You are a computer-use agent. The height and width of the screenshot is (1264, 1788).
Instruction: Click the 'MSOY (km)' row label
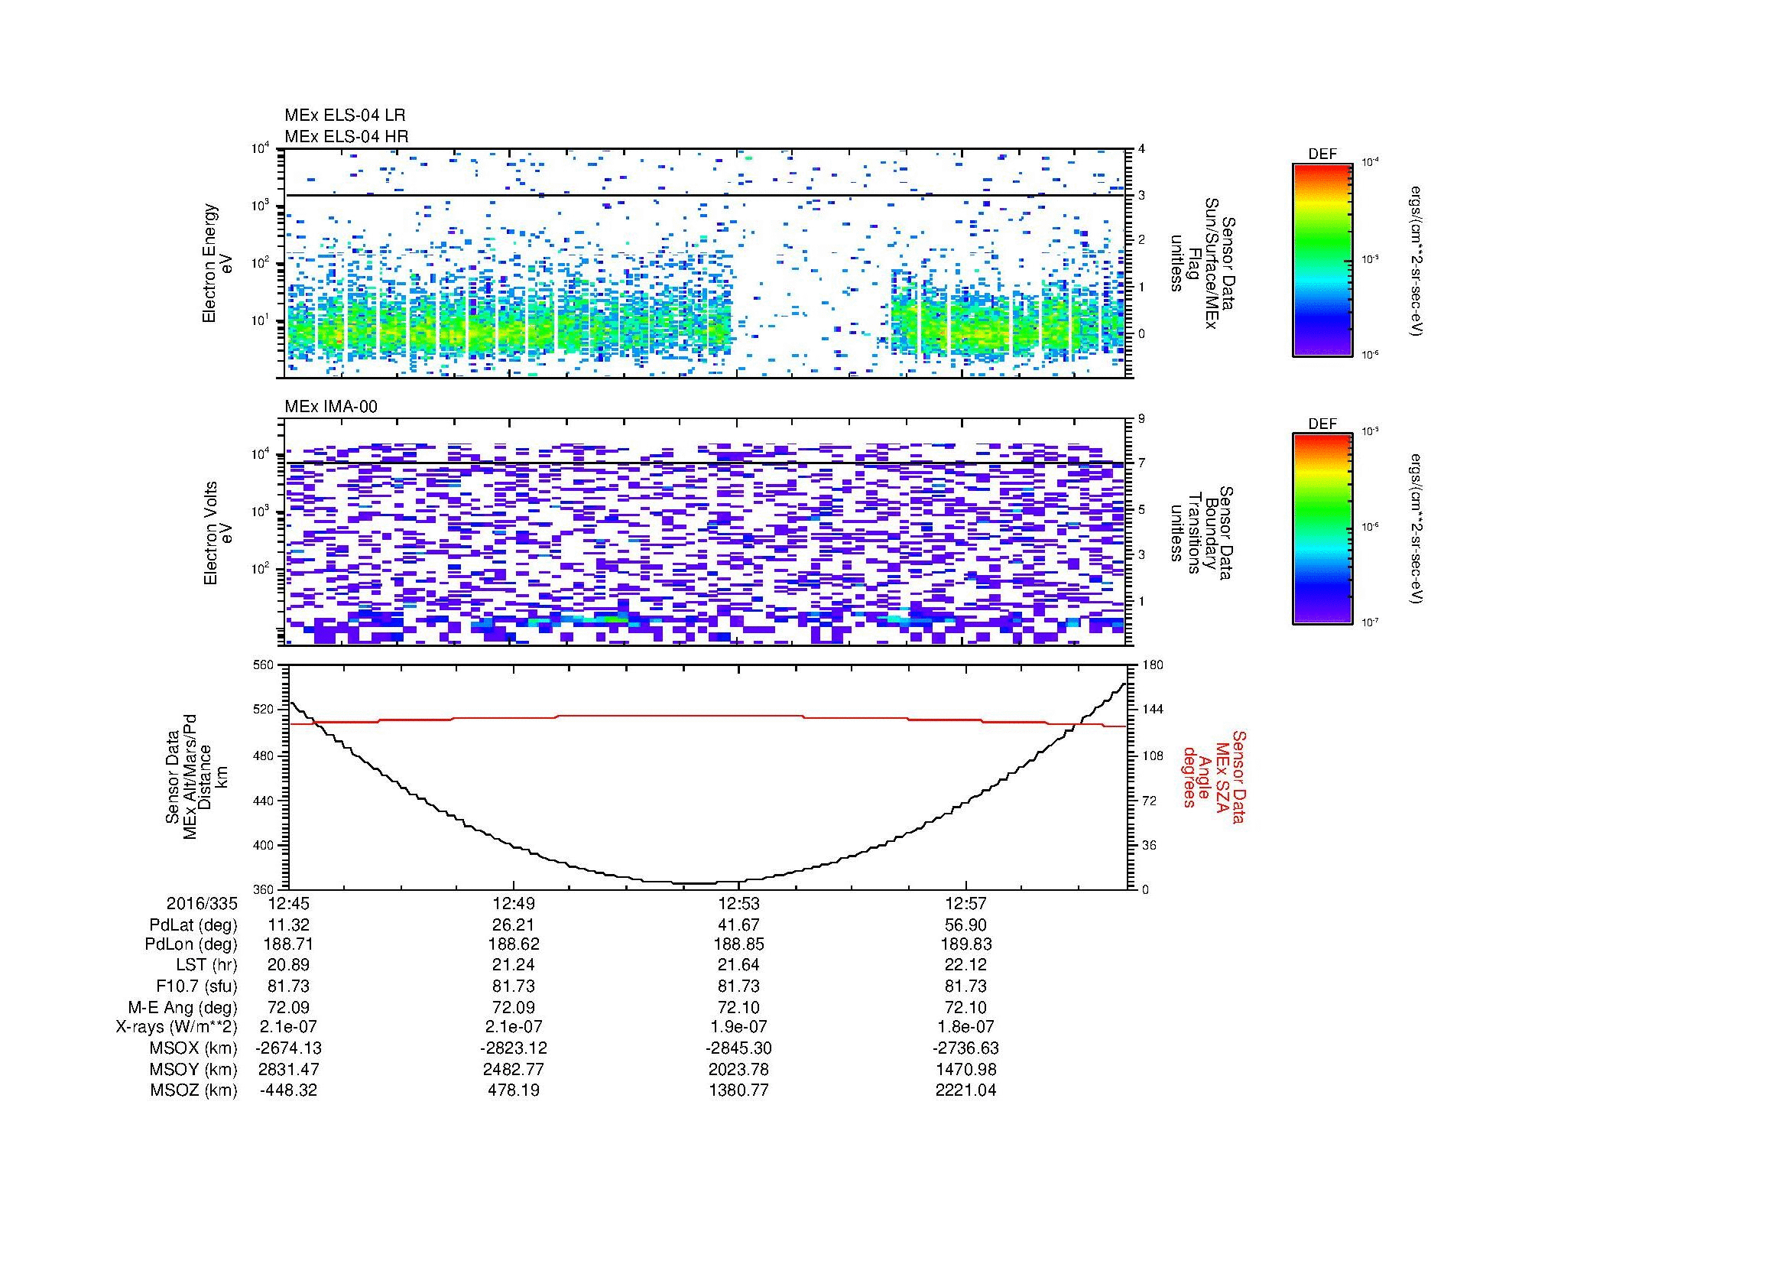[x=193, y=1069]
